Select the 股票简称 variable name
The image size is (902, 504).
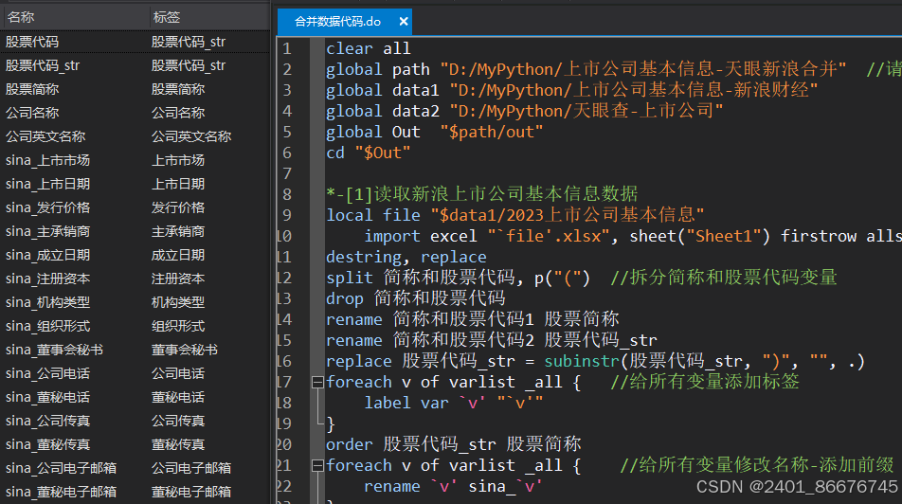(x=32, y=89)
